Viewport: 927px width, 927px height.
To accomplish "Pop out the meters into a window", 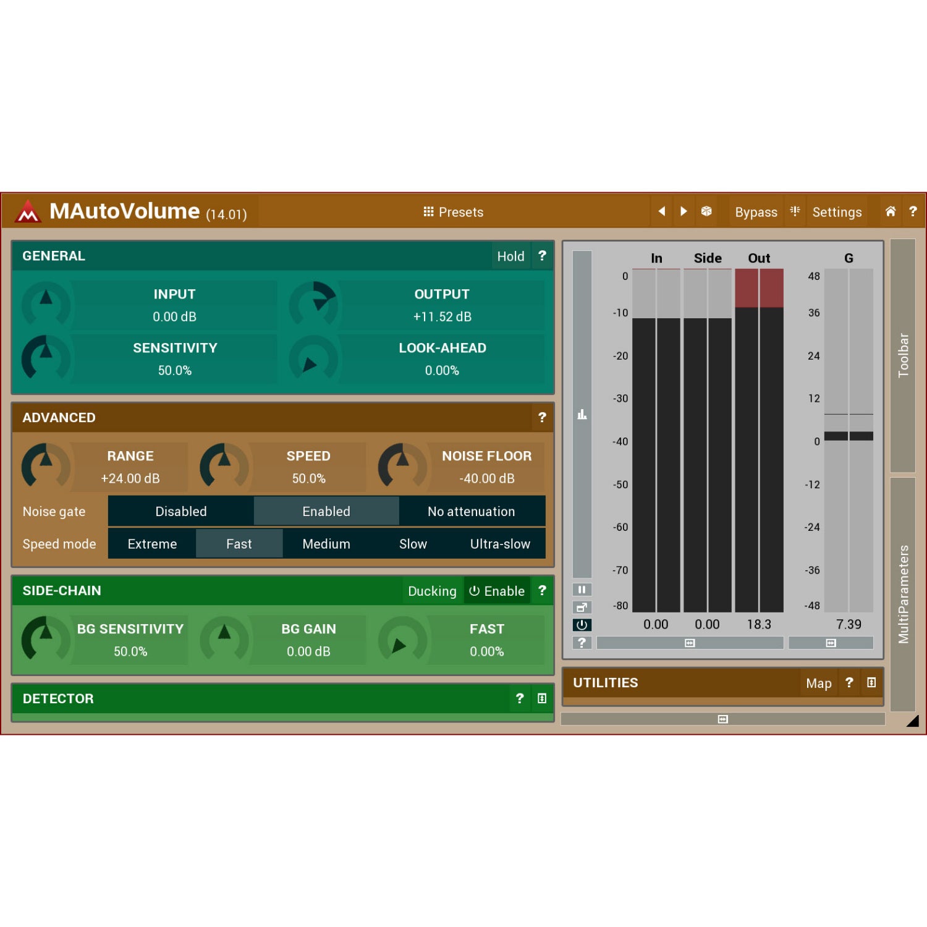I will coord(582,607).
